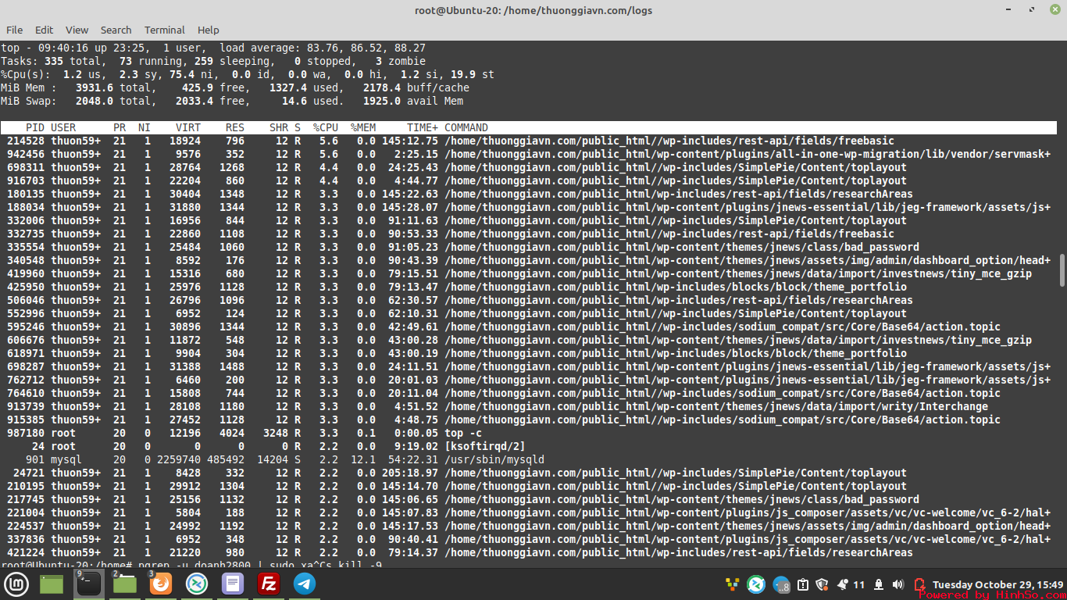Click the MiB Mem '3931.6 total' value
The width and height of the screenshot is (1067, 600).
113,87
